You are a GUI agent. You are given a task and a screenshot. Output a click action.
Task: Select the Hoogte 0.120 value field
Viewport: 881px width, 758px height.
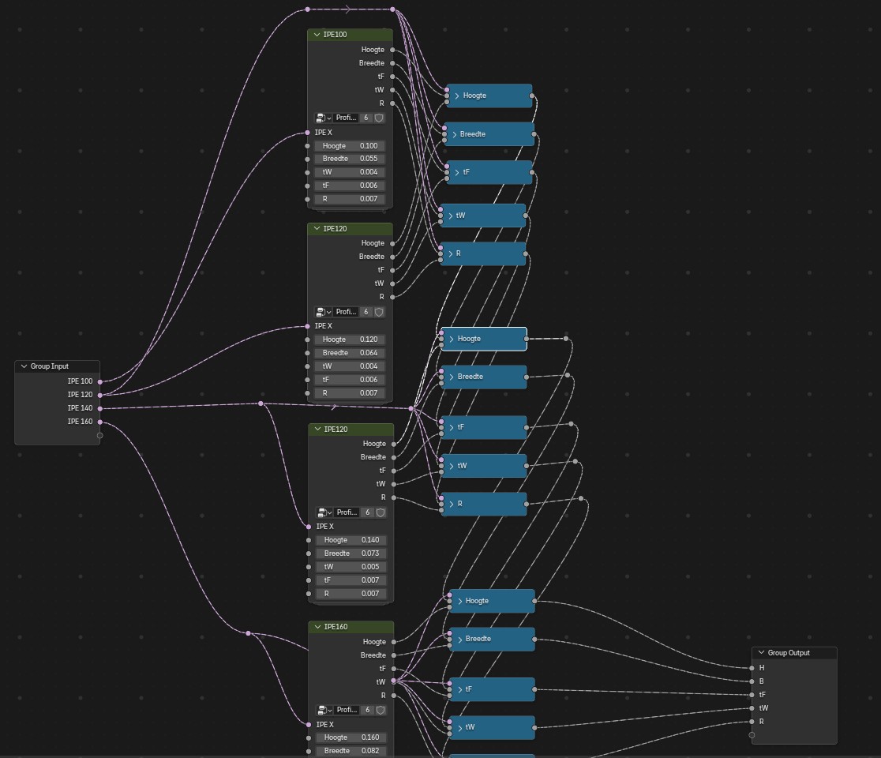tap(350, 340)
